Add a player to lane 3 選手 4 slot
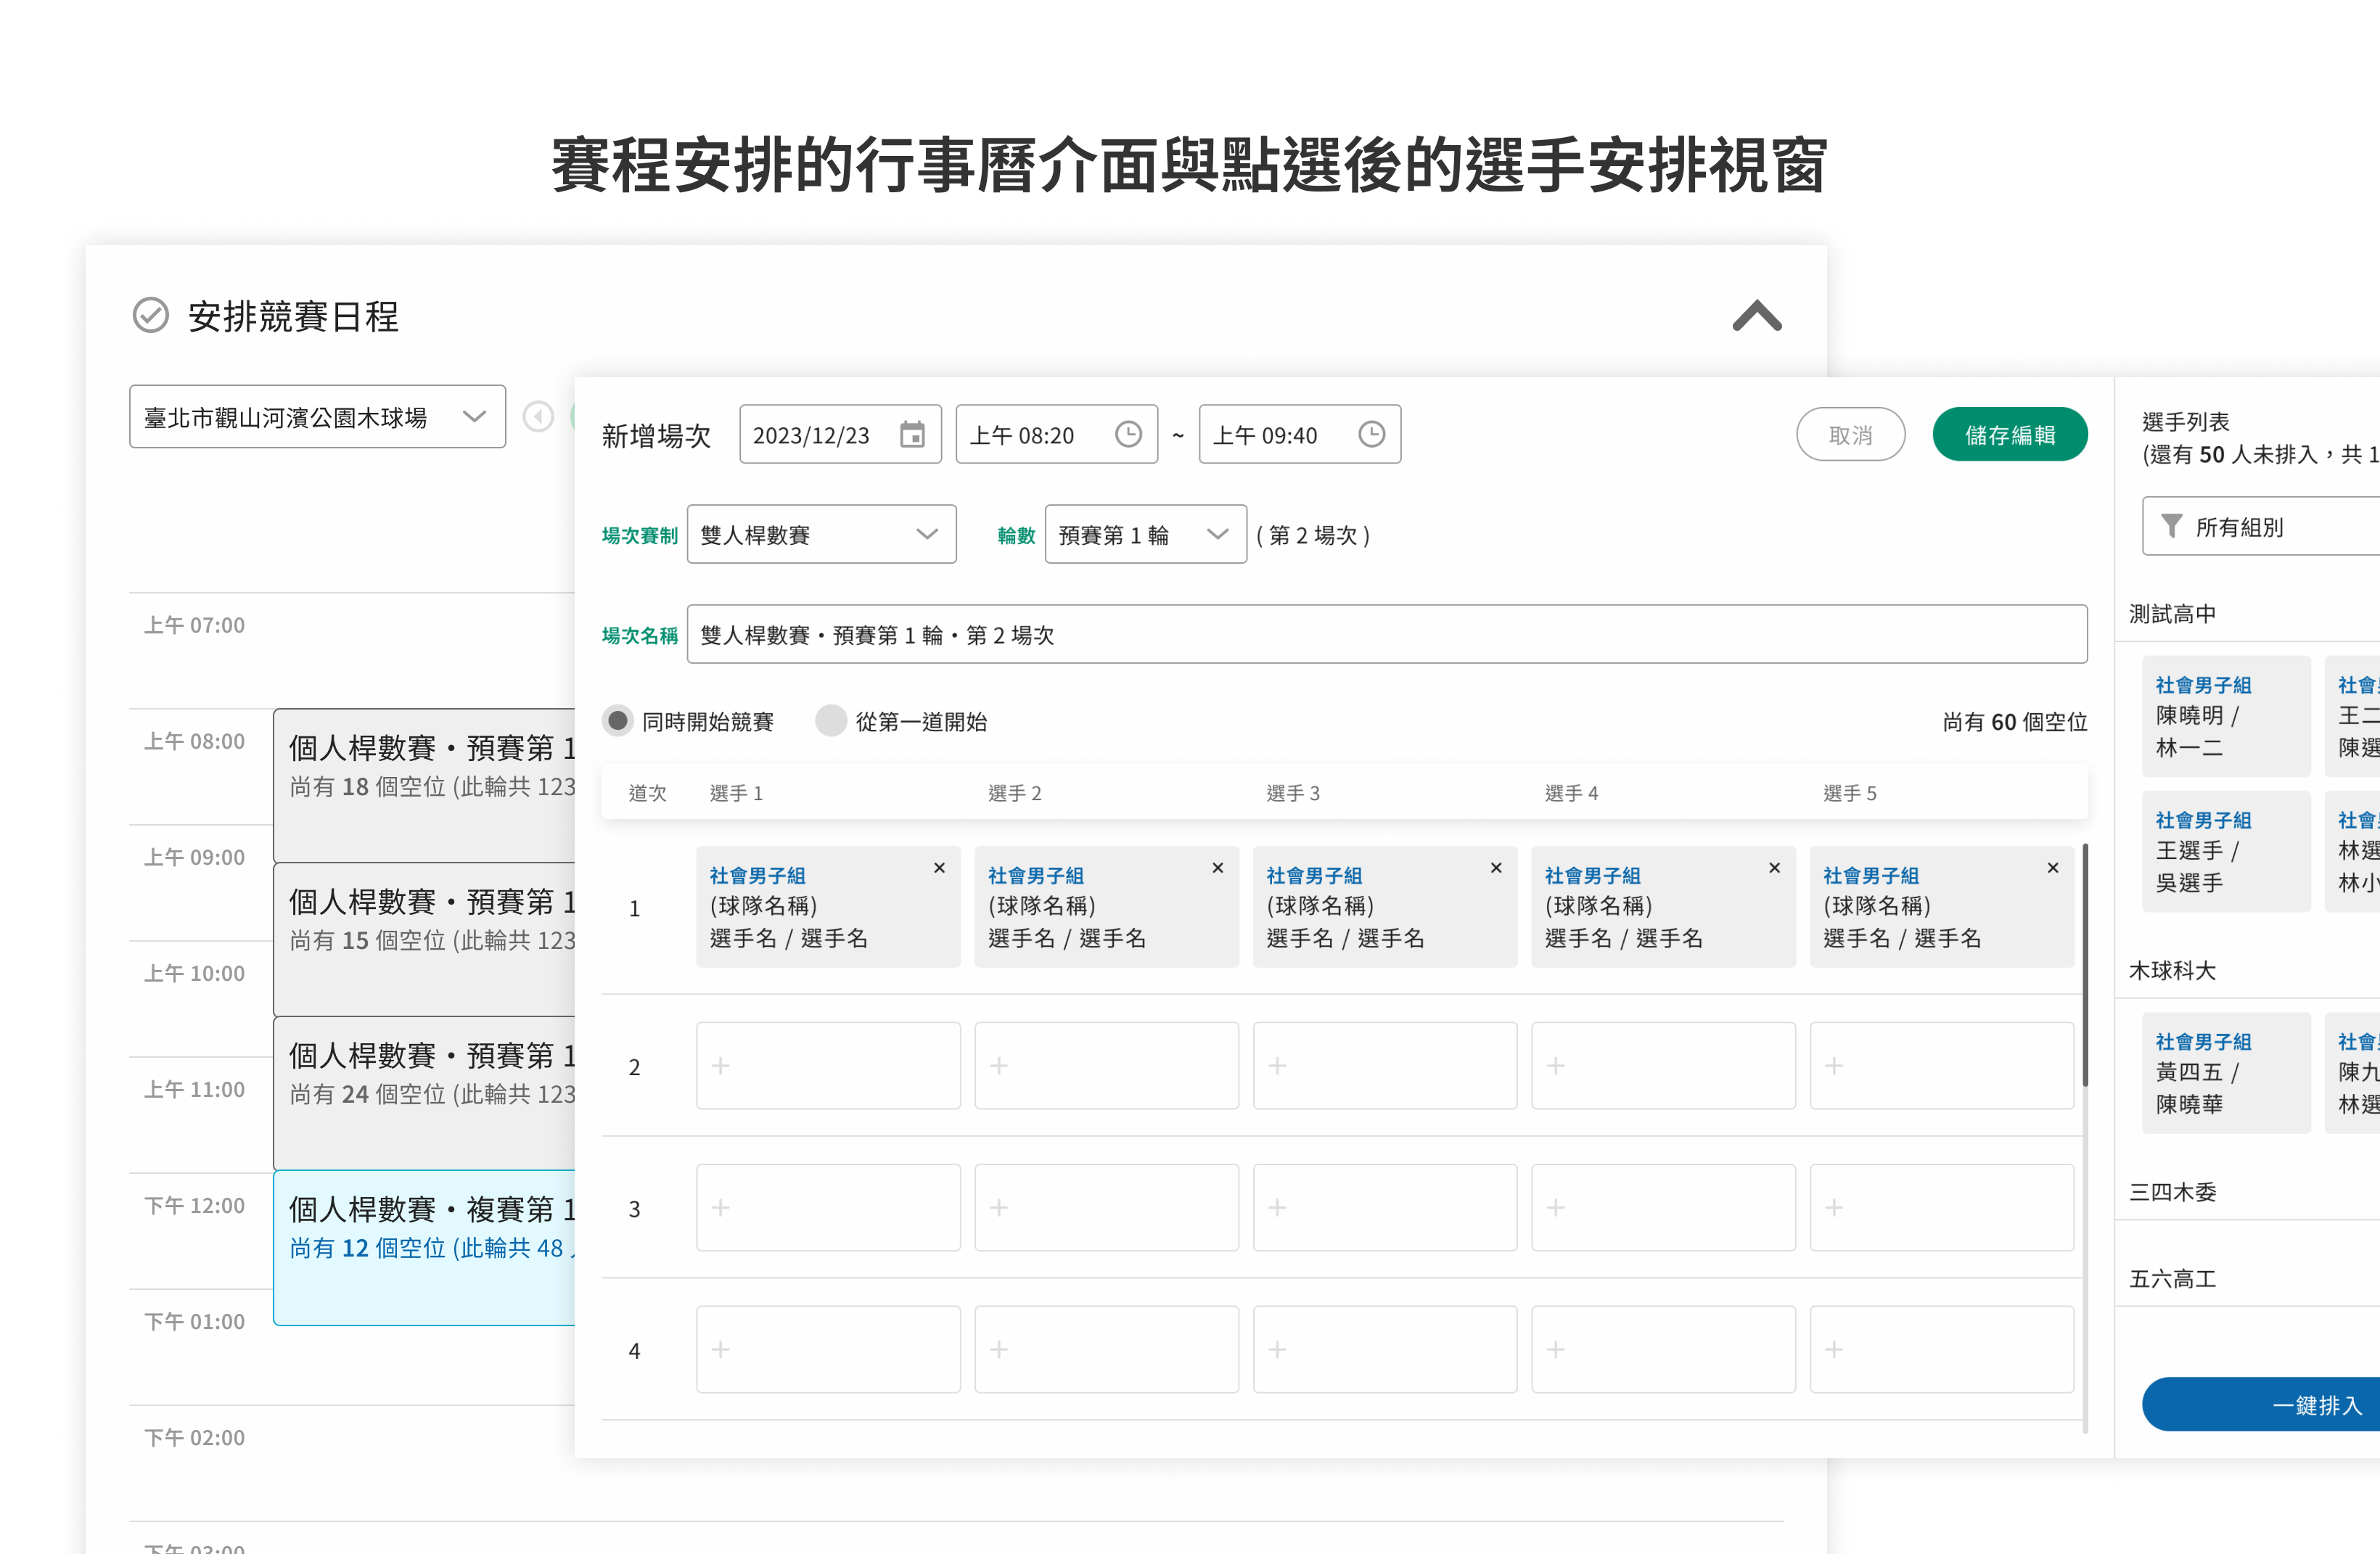This screenshot has height=1554, width=2380. point(1663,1207)
